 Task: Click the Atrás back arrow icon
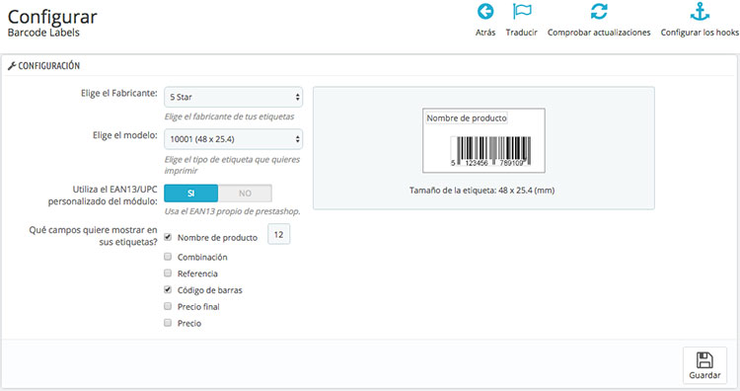tap(485, 11)
